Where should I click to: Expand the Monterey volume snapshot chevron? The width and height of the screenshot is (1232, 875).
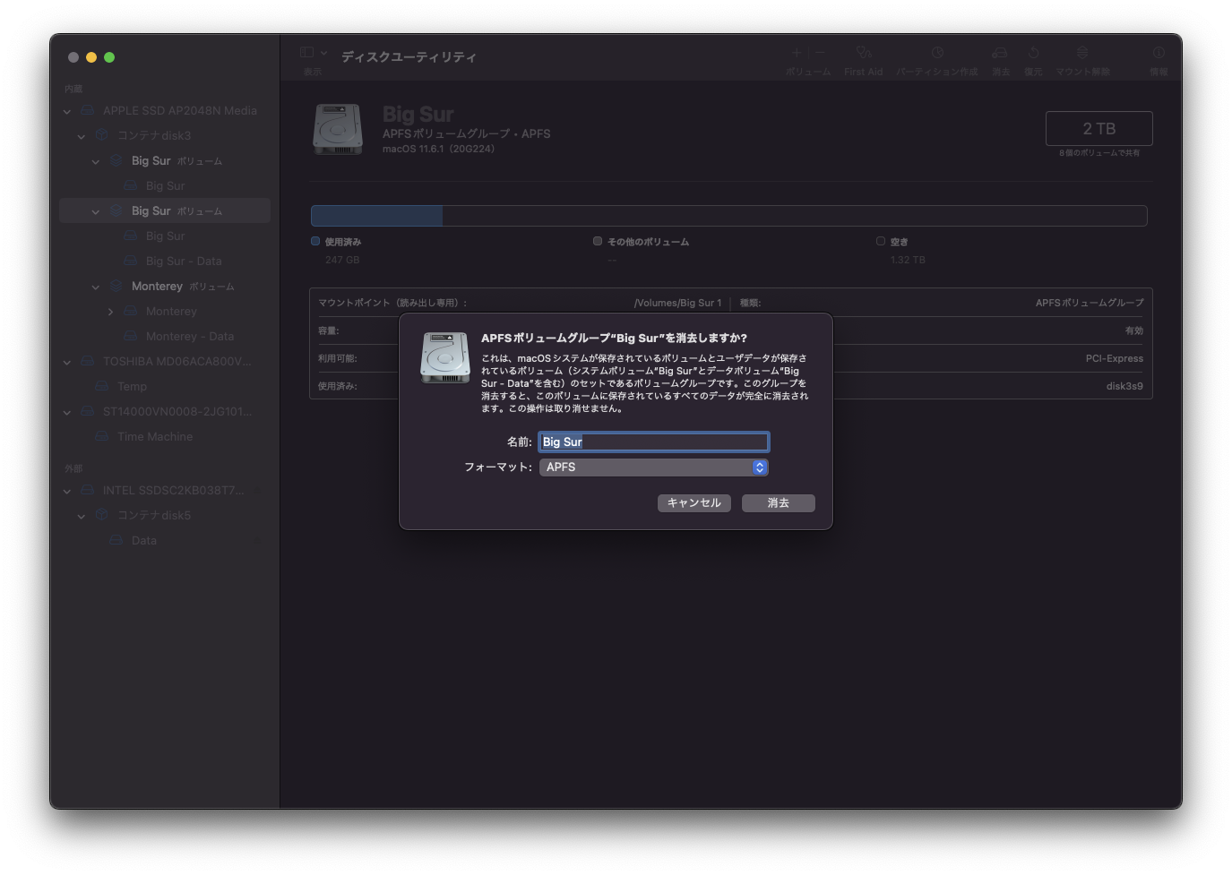pos(110,312)
